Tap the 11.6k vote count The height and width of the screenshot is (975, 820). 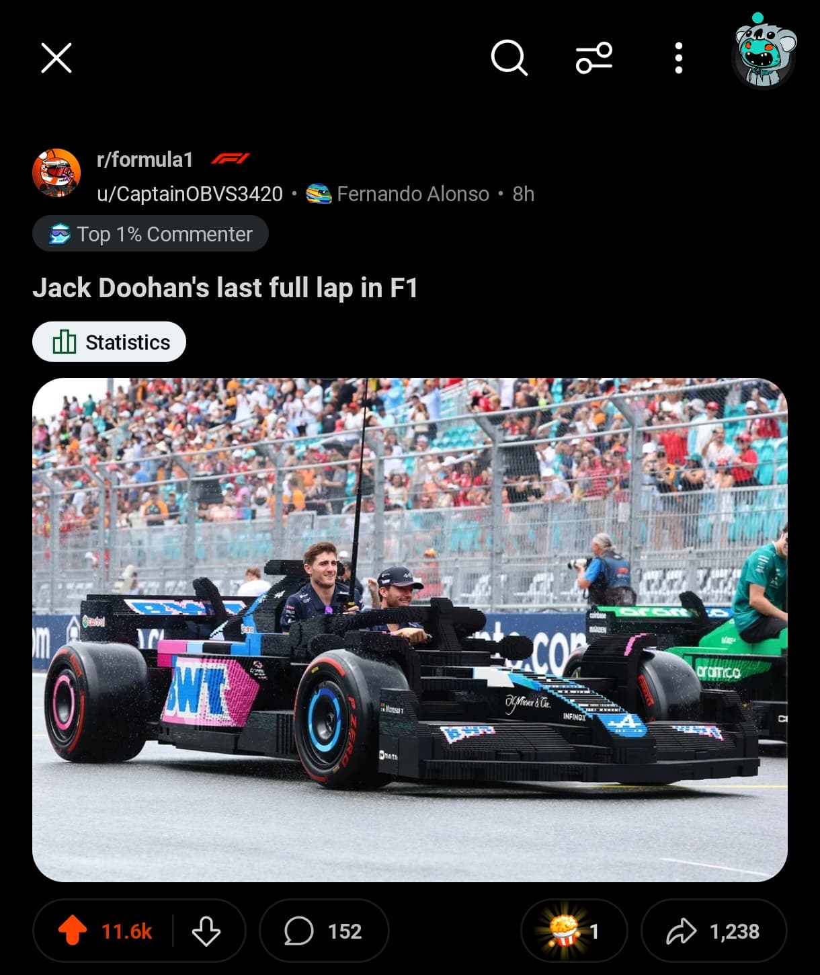(x=126, y=931)
